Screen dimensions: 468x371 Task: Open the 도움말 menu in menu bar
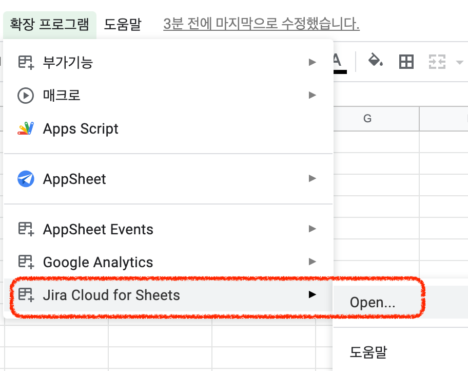tap(122, 24)
